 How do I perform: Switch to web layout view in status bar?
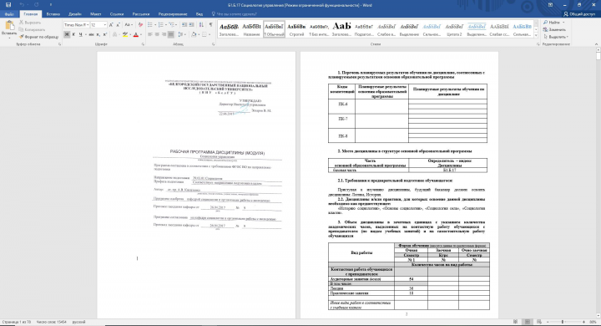539,322
